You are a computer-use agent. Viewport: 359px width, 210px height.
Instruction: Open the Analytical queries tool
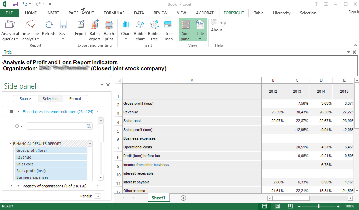point(10,30)
